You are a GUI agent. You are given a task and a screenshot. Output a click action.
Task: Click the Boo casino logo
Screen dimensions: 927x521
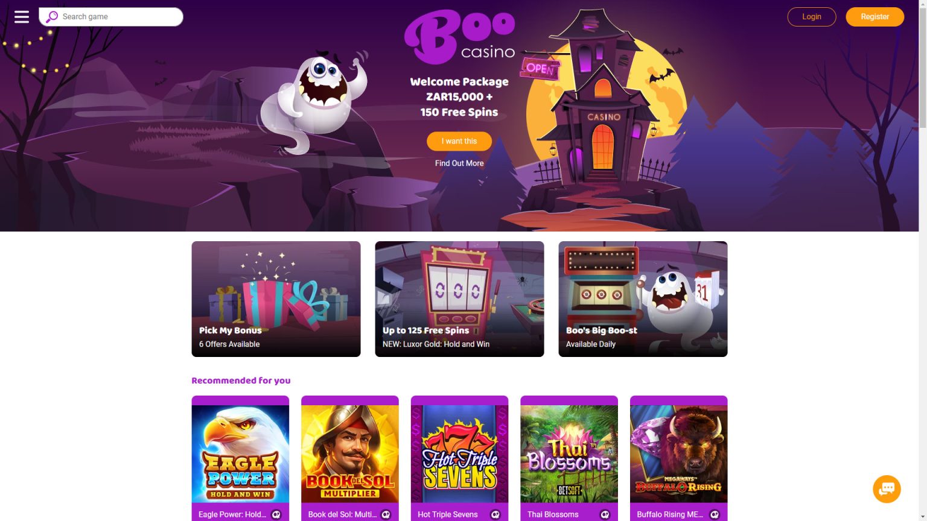tap(459, 37)
